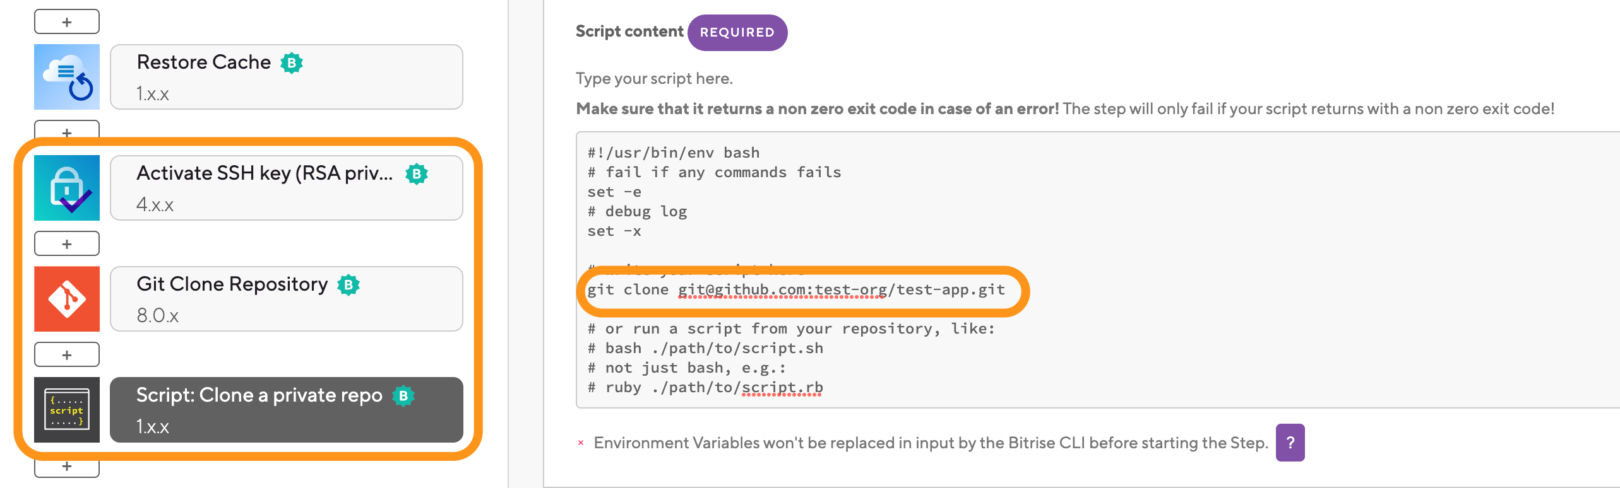1620x488 pixels.
Task: Select the Restore Cache step card
Action: click(287, 77)
